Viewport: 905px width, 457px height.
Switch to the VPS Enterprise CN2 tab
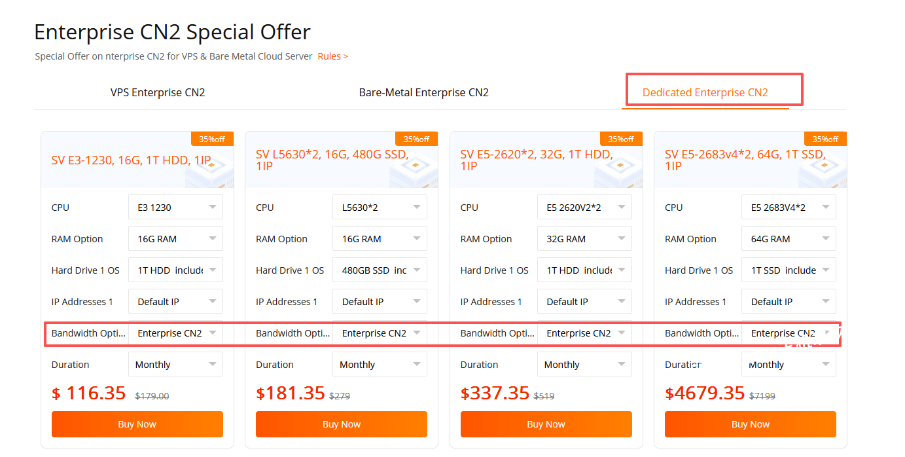pyautogui.click(x=157, y=92)
